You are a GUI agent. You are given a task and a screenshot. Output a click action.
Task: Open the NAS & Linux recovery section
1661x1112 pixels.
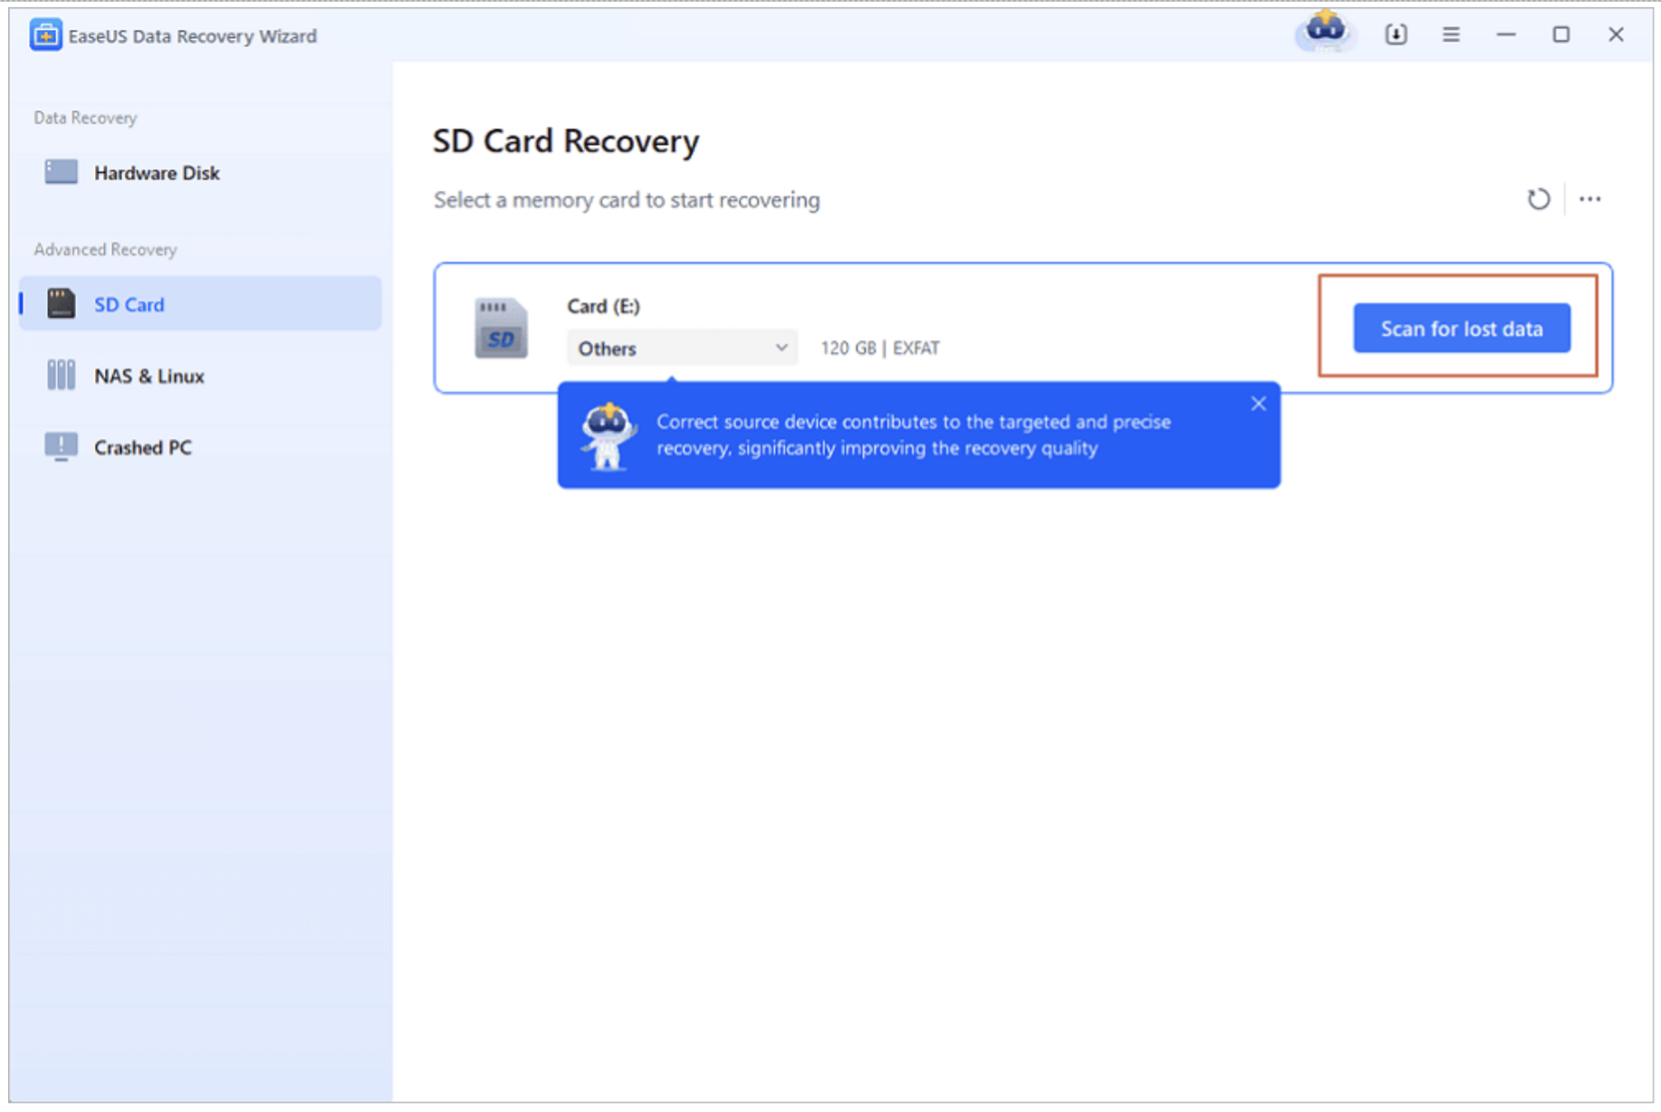click(x=149, y=376)
